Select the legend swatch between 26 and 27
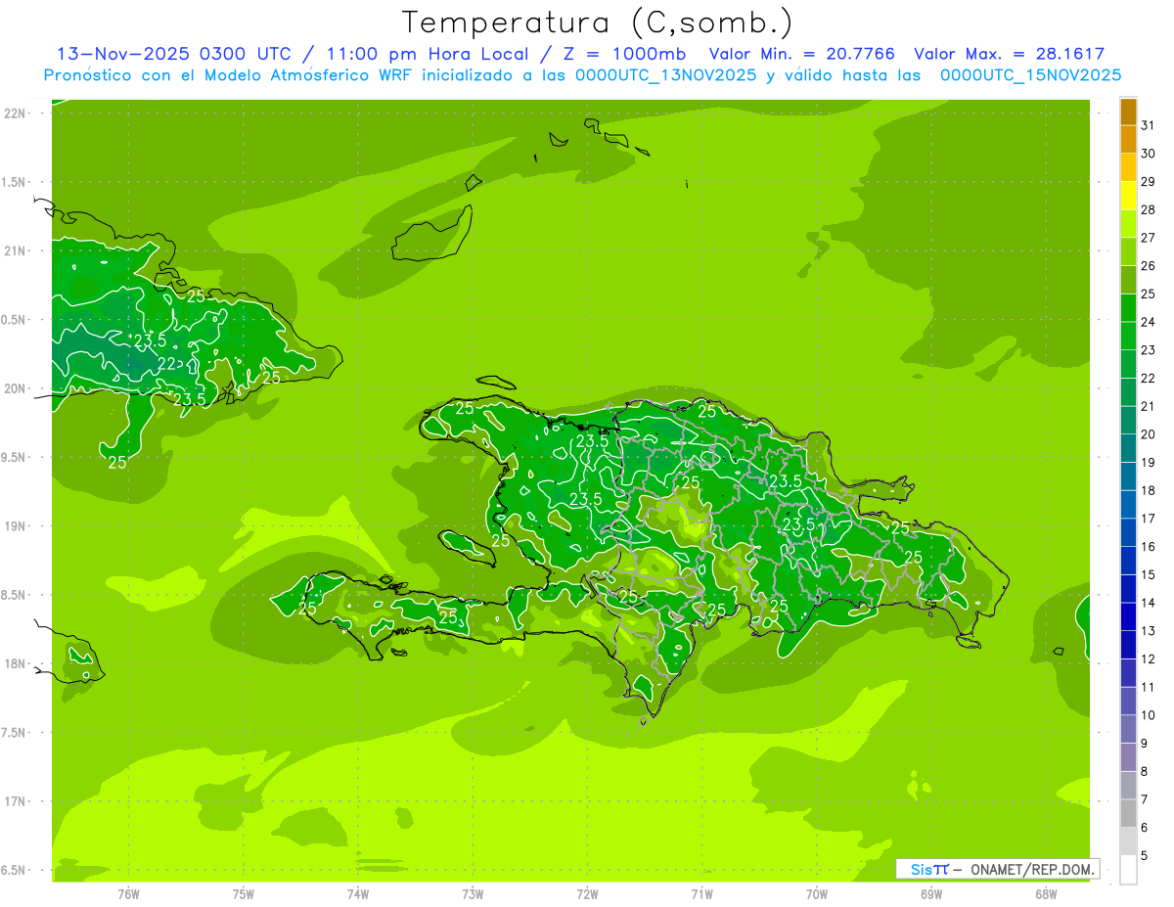The width and height of the screenshot is (1174, 907). [x=1128, y=251]
